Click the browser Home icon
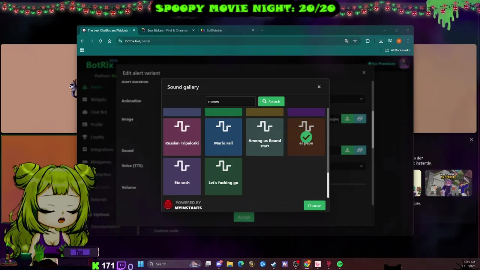This screenshot has height=270, width=480. [109, 41]
